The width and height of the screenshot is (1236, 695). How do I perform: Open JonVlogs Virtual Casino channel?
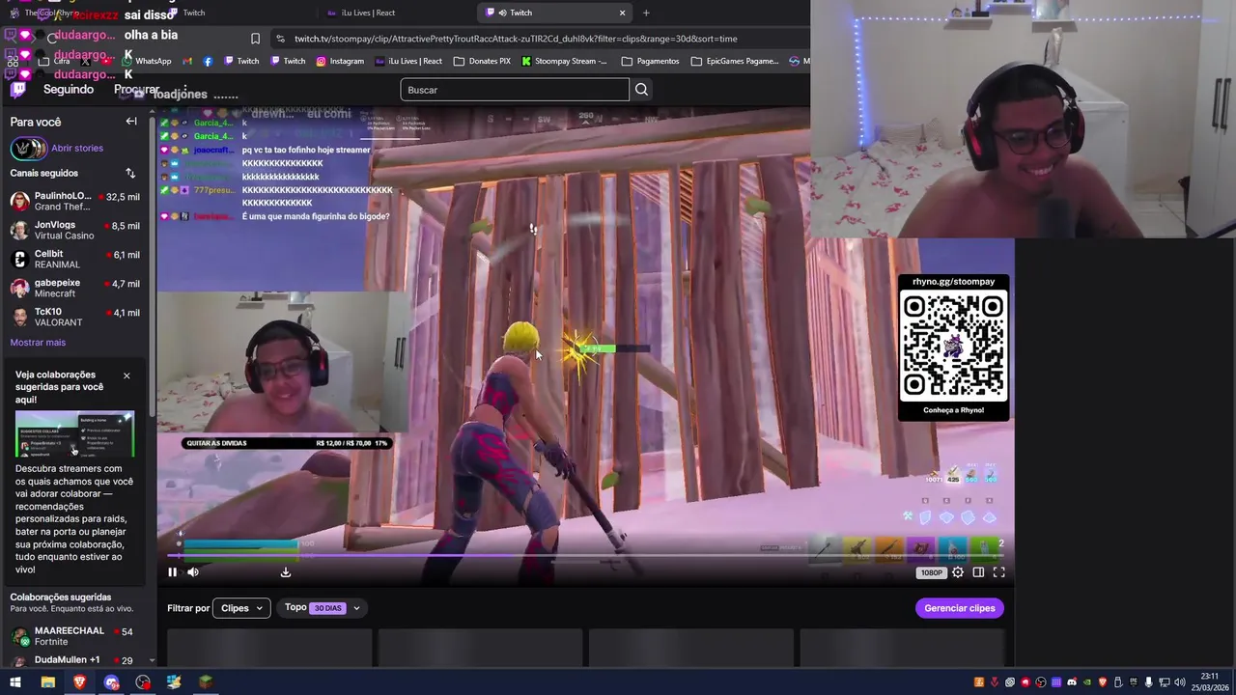click(x=74, y=230)
